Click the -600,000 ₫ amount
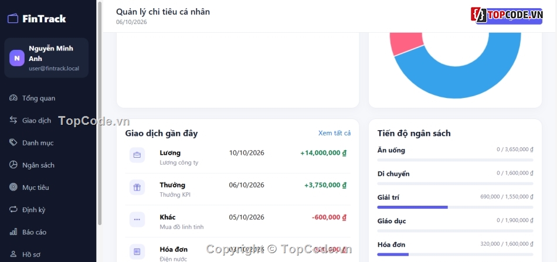This screenshot has width=557, height=262. click(330, 217)
